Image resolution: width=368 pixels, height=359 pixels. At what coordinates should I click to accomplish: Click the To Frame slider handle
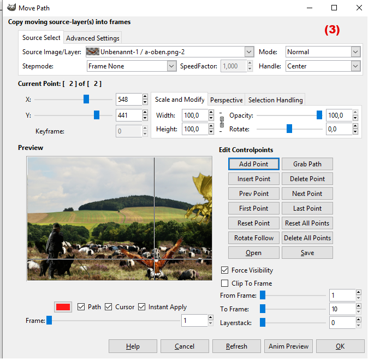(263, 309)
